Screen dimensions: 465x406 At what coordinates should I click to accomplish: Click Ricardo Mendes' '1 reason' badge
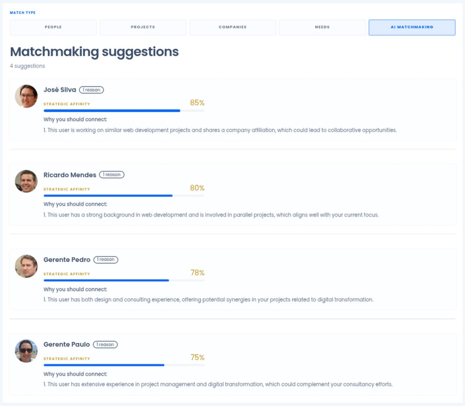click(x=111, y=175)
